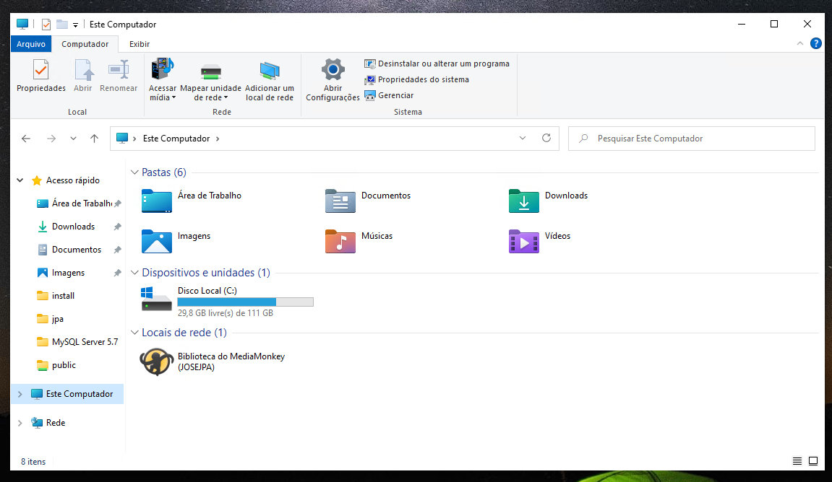Expand the Rede tree node

pyautogui.click(x=20, y=423)
